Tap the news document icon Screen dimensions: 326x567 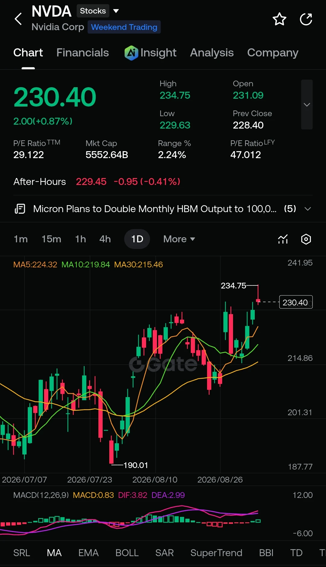coord(20,209)
